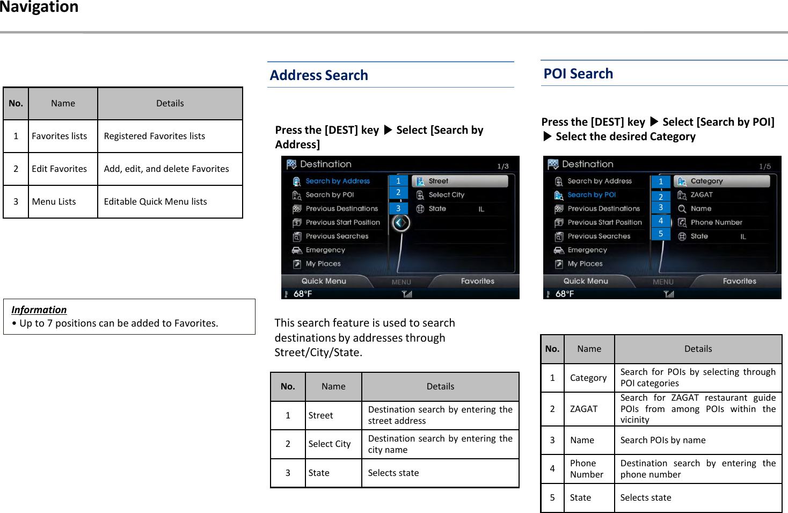Select 'Phone Number' option text in POI Search screen
788x513 pixels.
(717, 222)
